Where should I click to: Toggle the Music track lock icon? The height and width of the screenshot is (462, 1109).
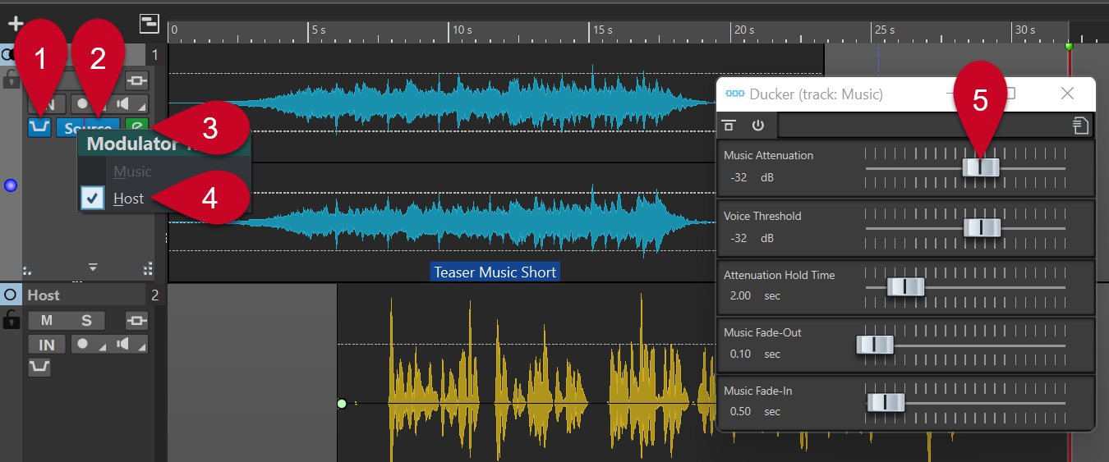coord(11,80)
